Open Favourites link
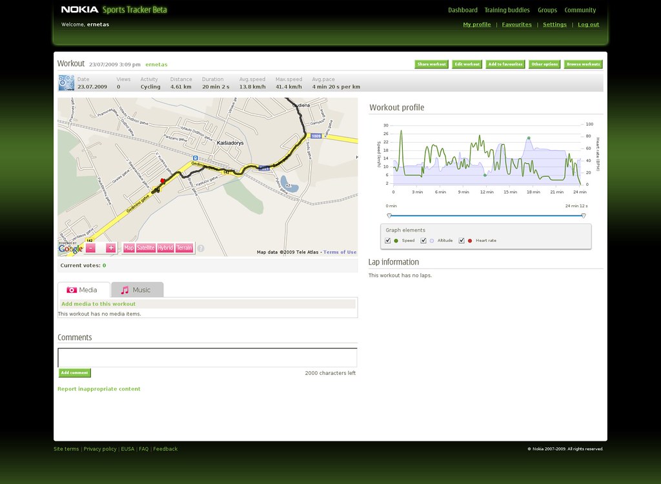 [x=517, y=25]
